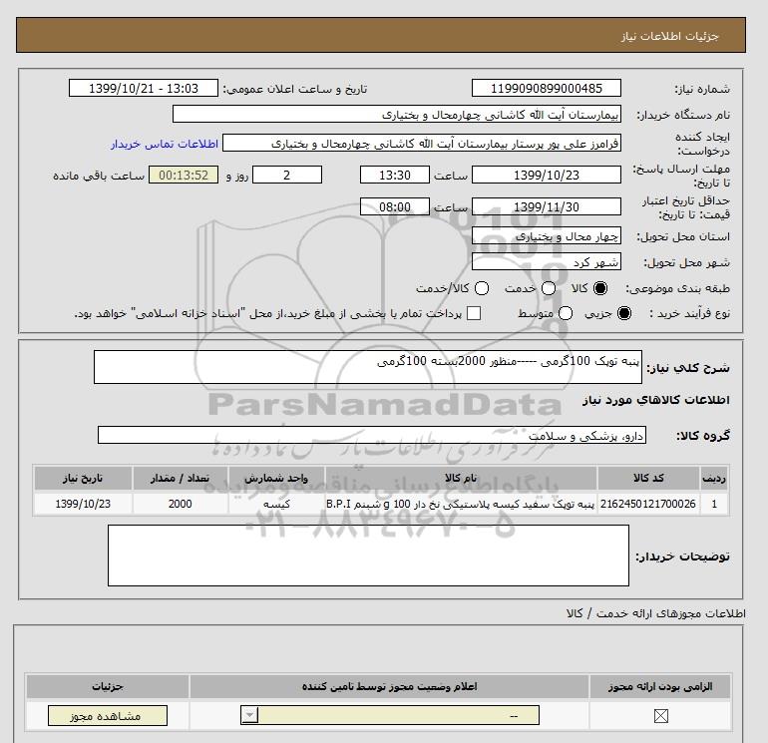Click the announcement date field 1399/10/21 - 13:03

(x=143, y=89)
